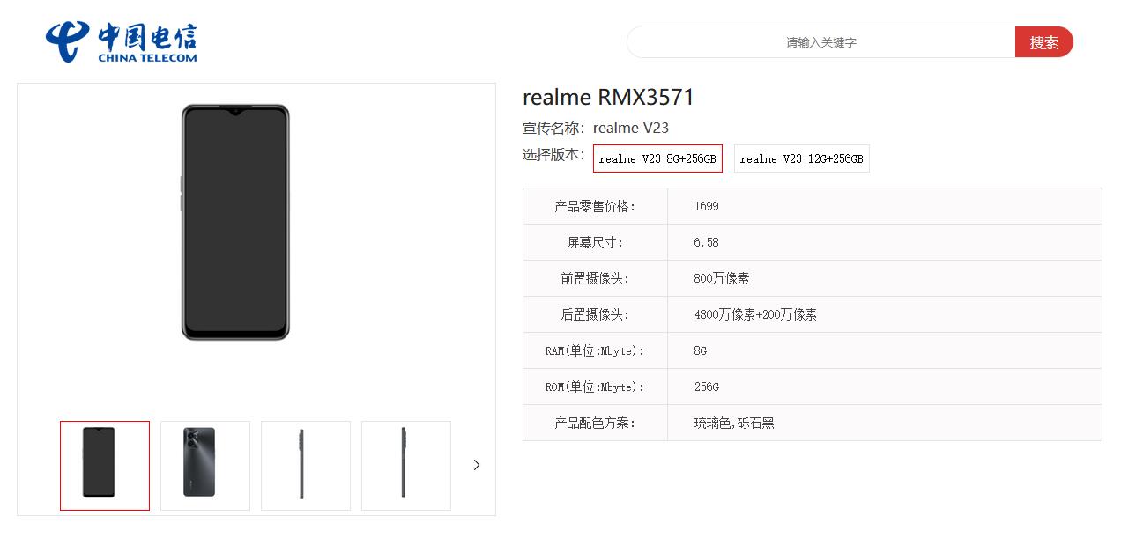1121x538 pixels.
Task: Click the 屏幕尺寸 label cell
Action: point(595,242)
